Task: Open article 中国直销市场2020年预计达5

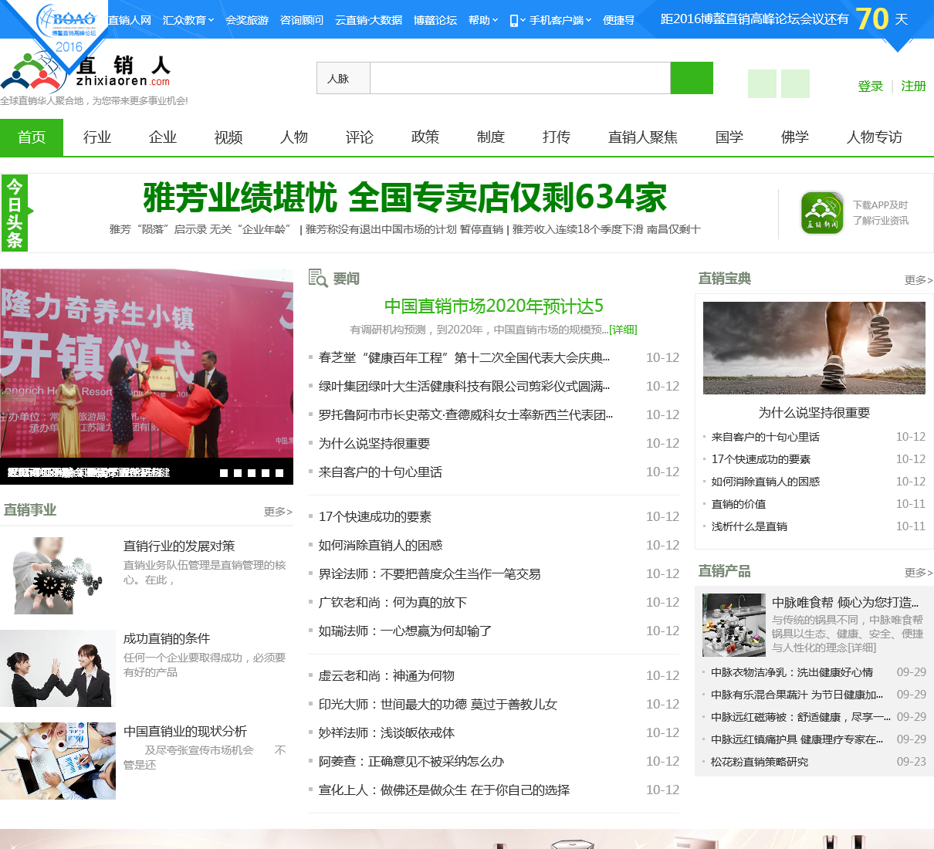Action: coord(494,306)
